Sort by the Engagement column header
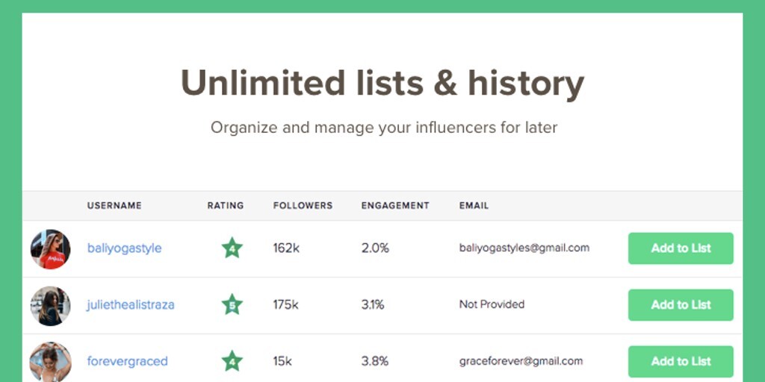This screenshot has width=765, height=382. click(x=395, y=206)
